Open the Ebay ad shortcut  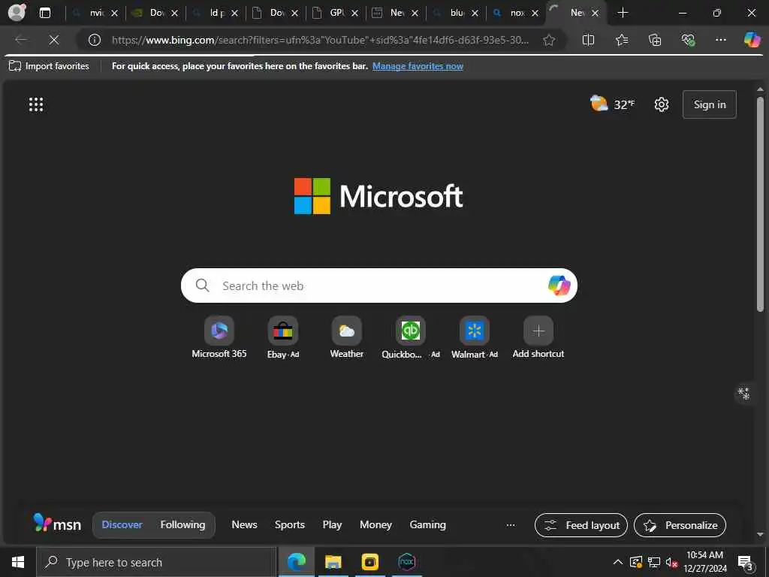[283, 337]
